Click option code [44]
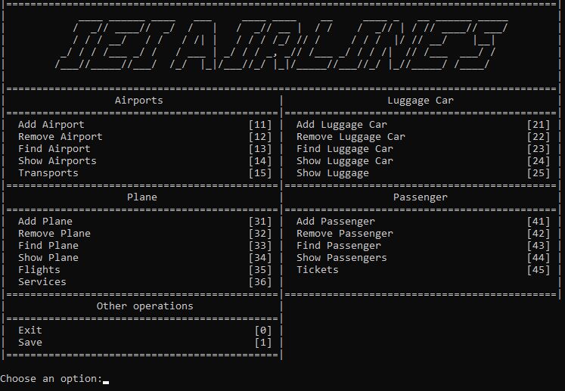This screenshot has width=565, height=391. [x=539, y=258]
